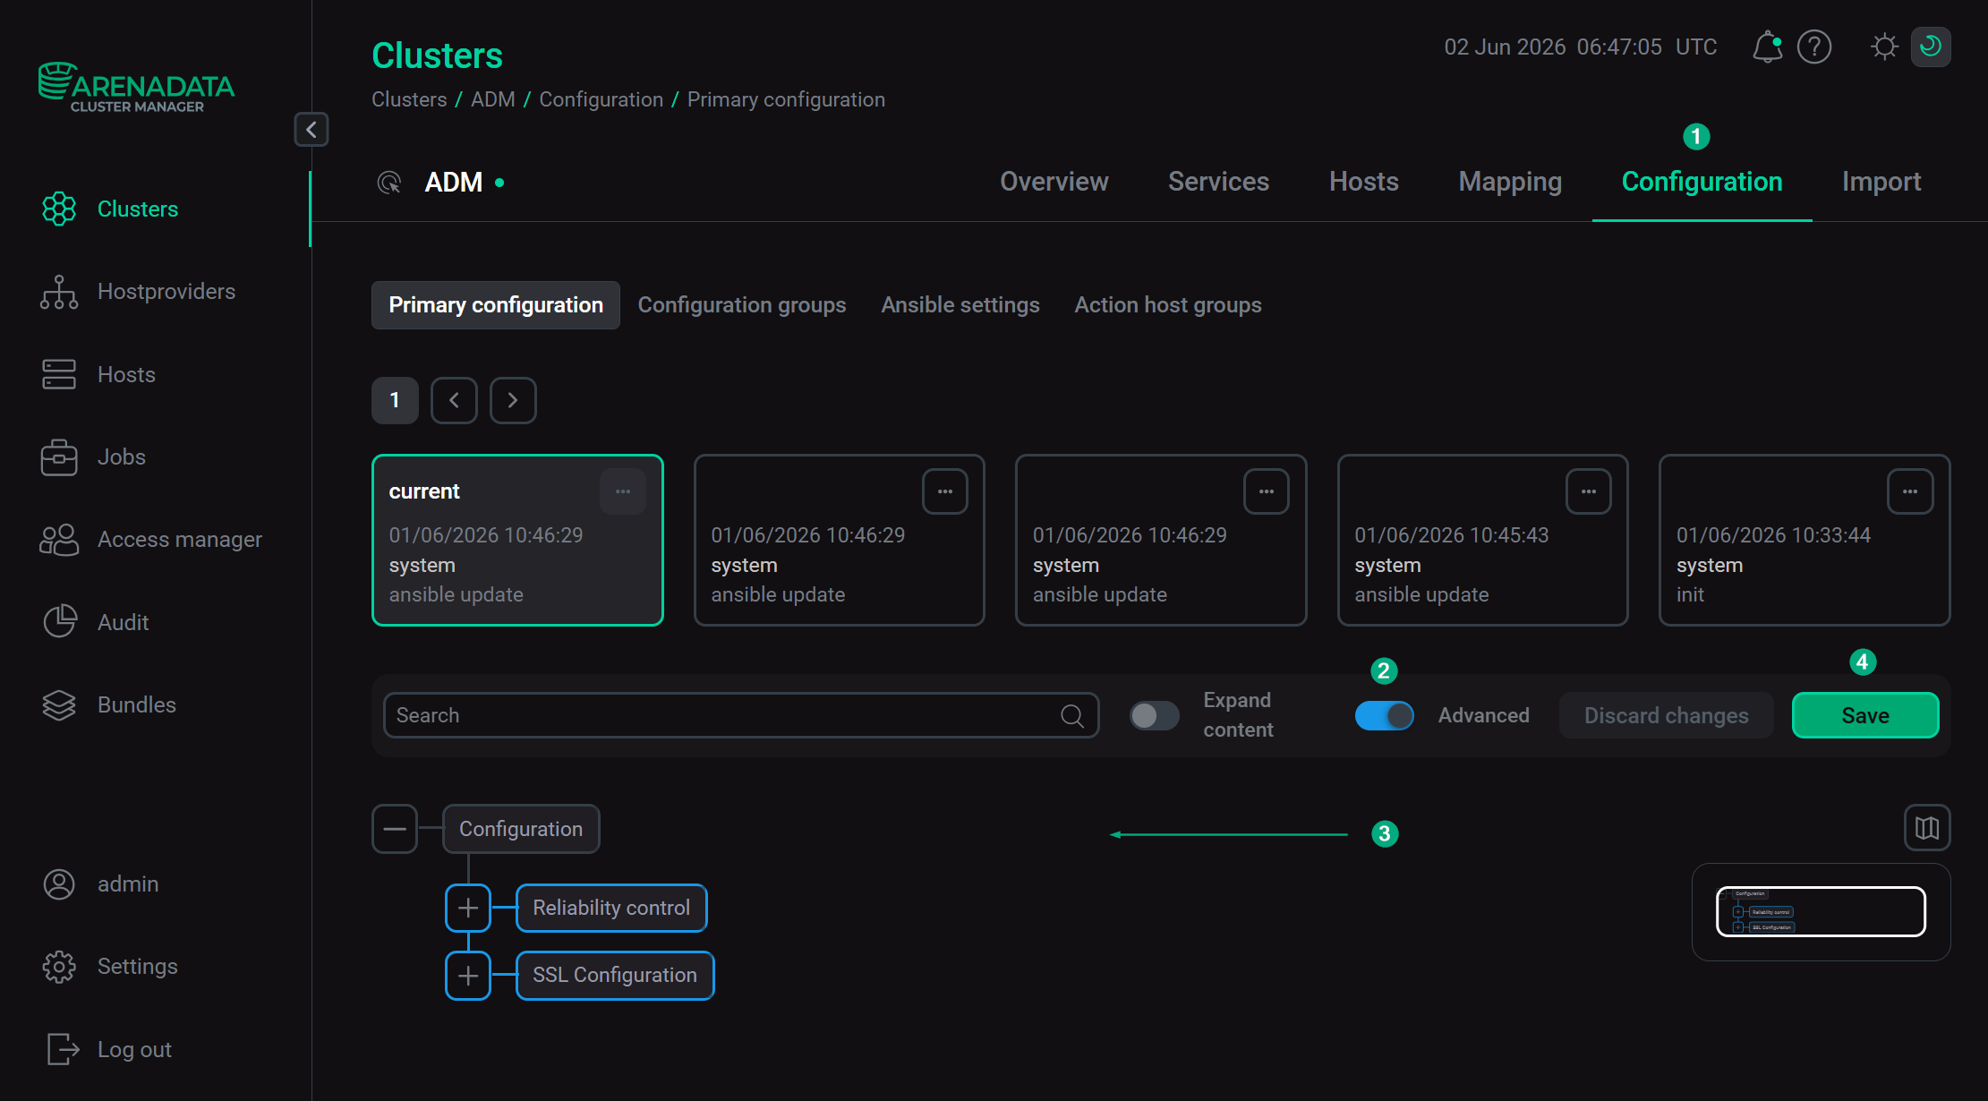Open menu on third 10:46:29 configuration card
The width and height of the screenshot is (1988, 1101).
(x=1267, y=491)
